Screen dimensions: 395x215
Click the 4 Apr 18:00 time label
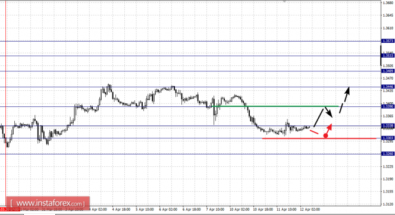point(121,209)
